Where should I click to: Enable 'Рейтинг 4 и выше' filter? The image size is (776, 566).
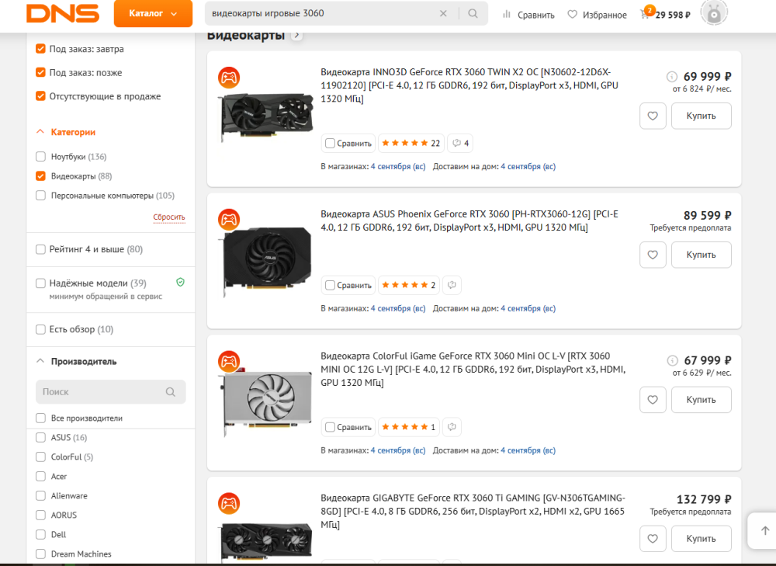pos(40,249)
